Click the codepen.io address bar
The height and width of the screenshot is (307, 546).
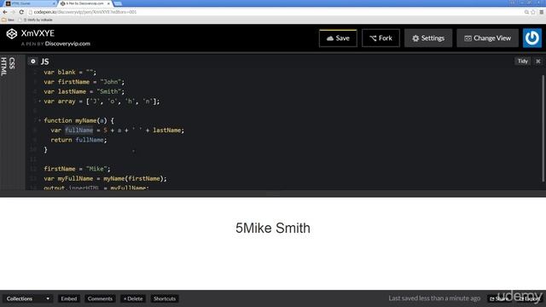(x=275, y=12)
